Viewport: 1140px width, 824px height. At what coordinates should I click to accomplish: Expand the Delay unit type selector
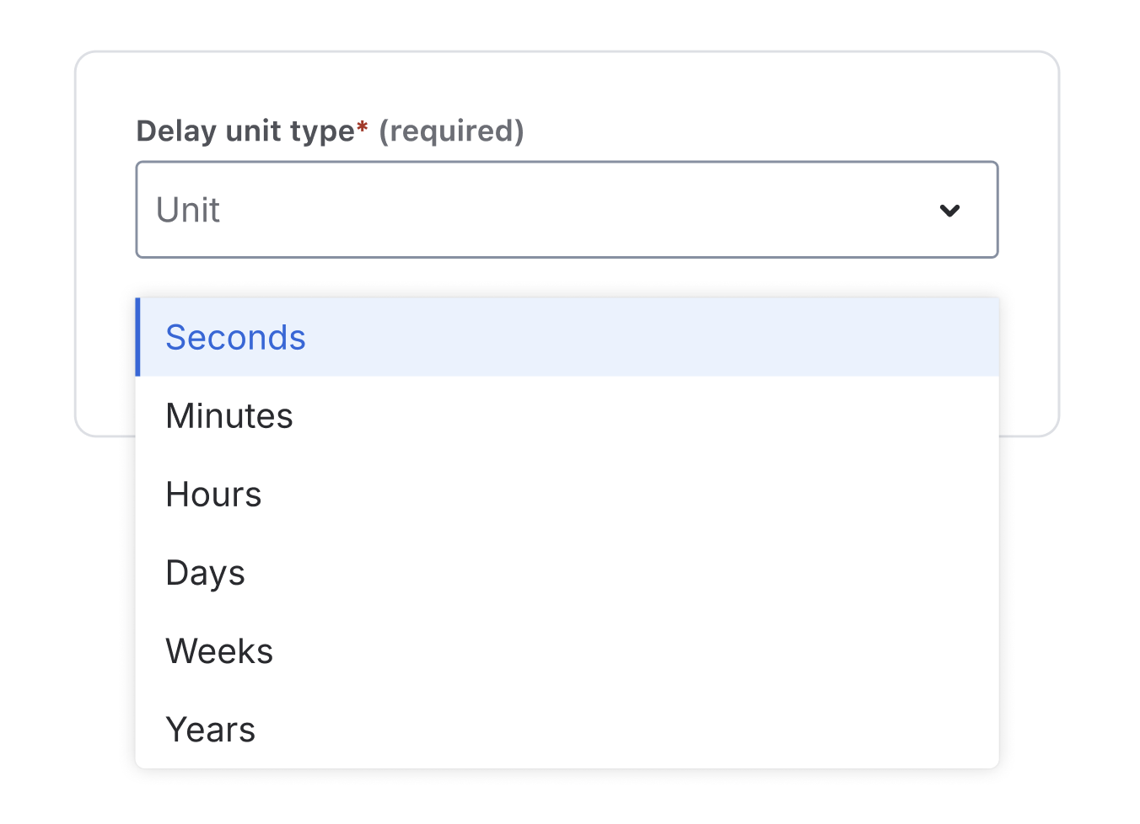567,210
